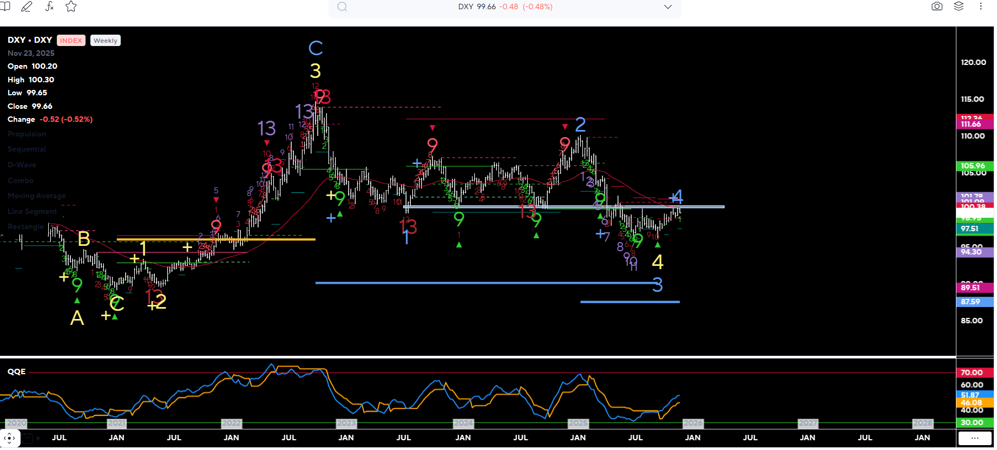997x450 pixels.
Task: Click the pan/navigation arrows icon at bottom left
Action: [x=10, y=438]
